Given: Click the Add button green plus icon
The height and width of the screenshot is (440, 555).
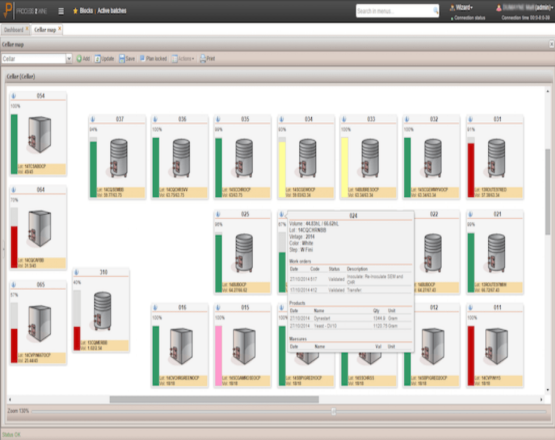Looking at the screenshot, I should pos(79,59).
